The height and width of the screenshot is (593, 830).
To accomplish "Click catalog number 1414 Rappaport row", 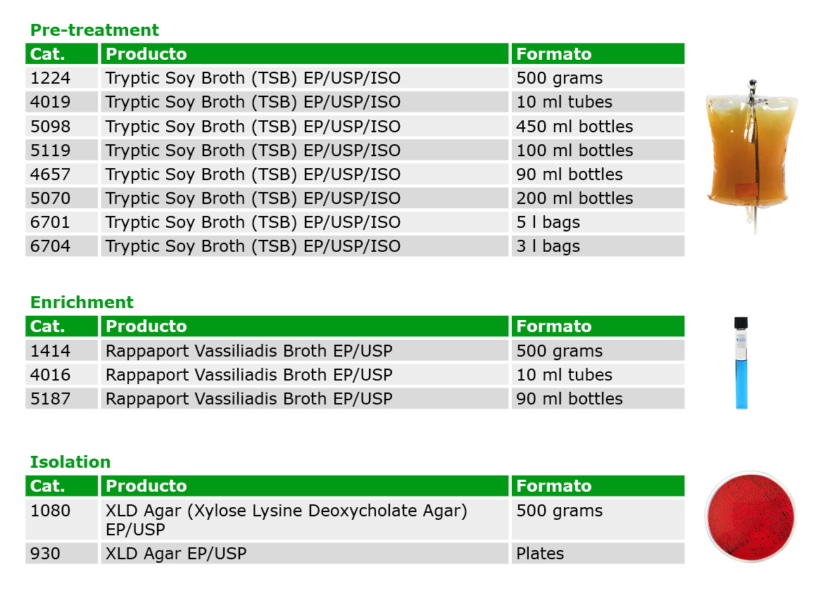I will [x=355, y=351].
